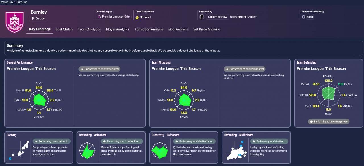Click the Basic staff rating circle icon
This screenshot has width=364, height=166.
[x=303, y=17]
